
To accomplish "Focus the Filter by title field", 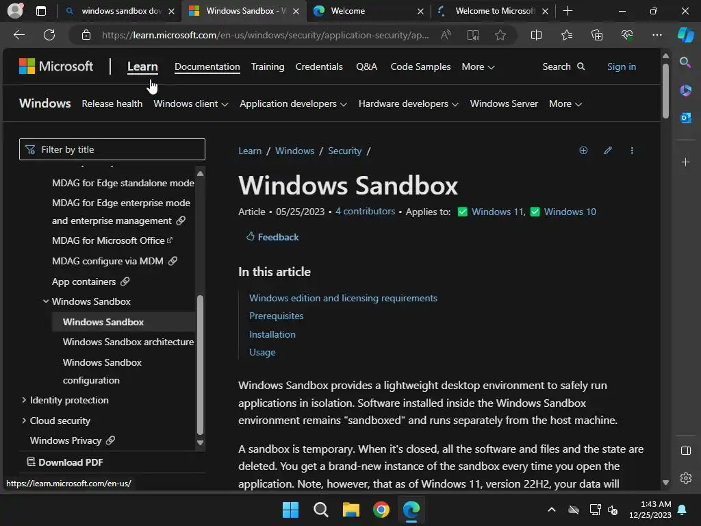I will 112,149.
